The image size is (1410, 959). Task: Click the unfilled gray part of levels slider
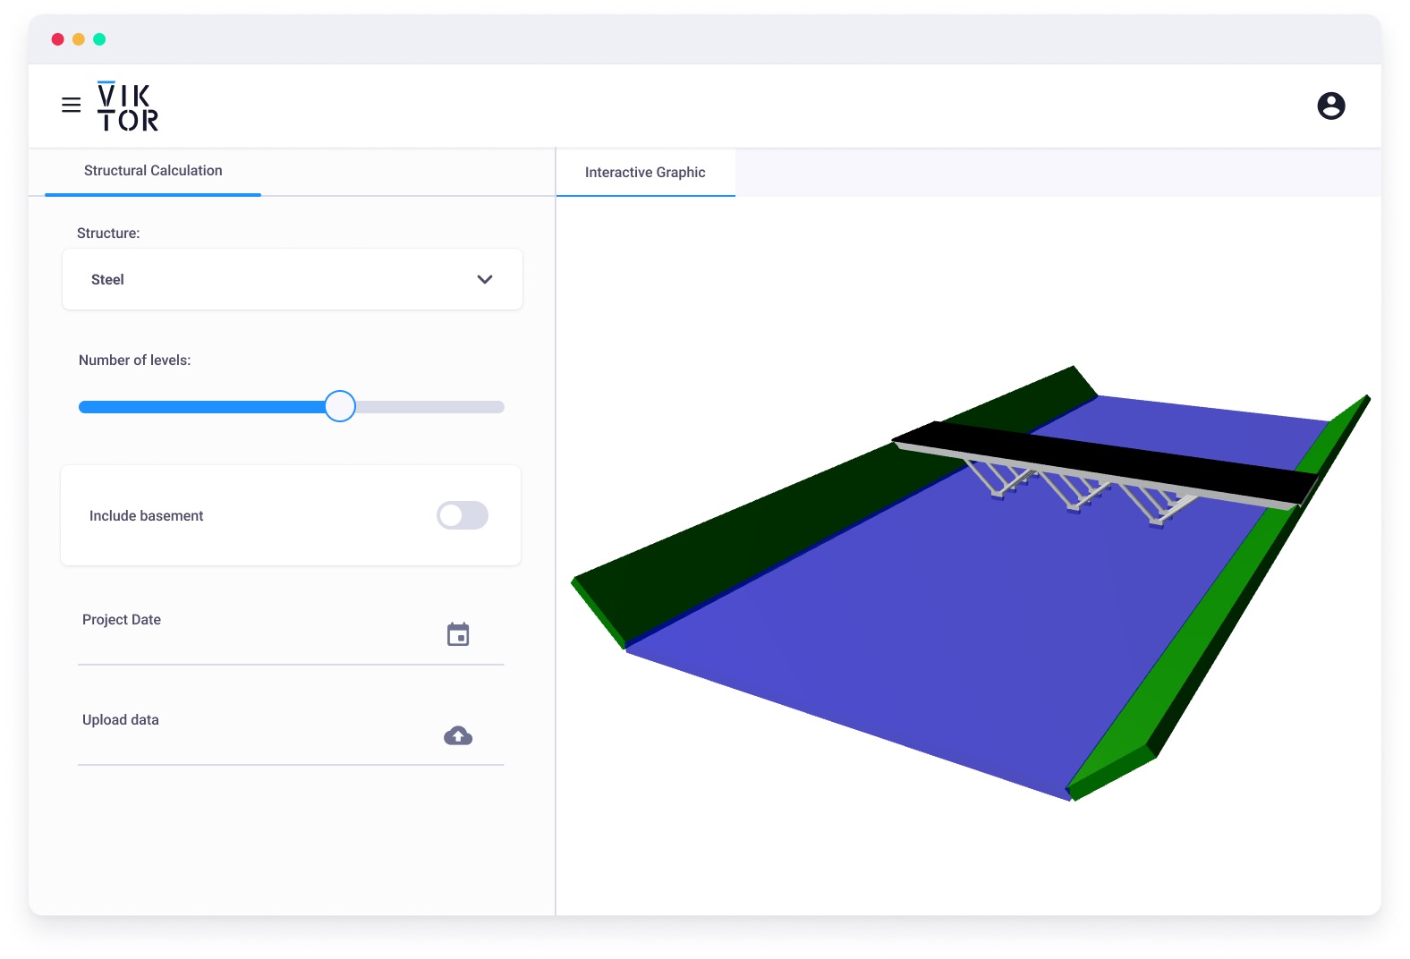[x=429, y=407]
